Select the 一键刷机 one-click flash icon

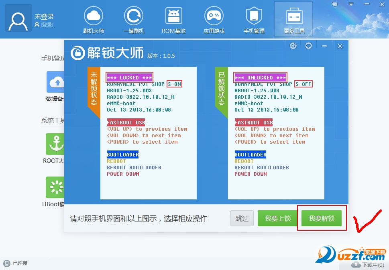[133, 19]
